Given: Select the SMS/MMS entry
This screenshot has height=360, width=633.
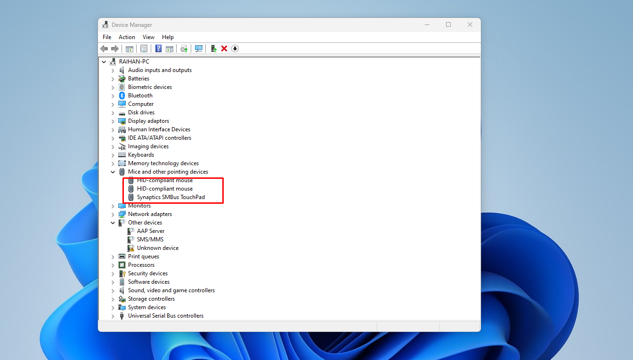Looking at the screenshot, I should pyautogui.click(x=150, y=240).
